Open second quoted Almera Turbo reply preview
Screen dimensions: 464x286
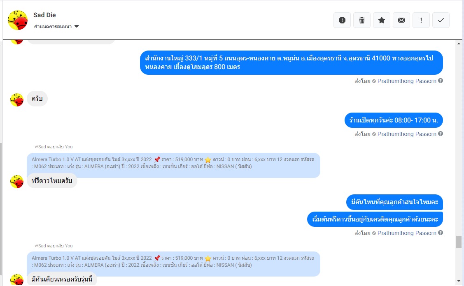pyautogui.click(x=173, y=262)
